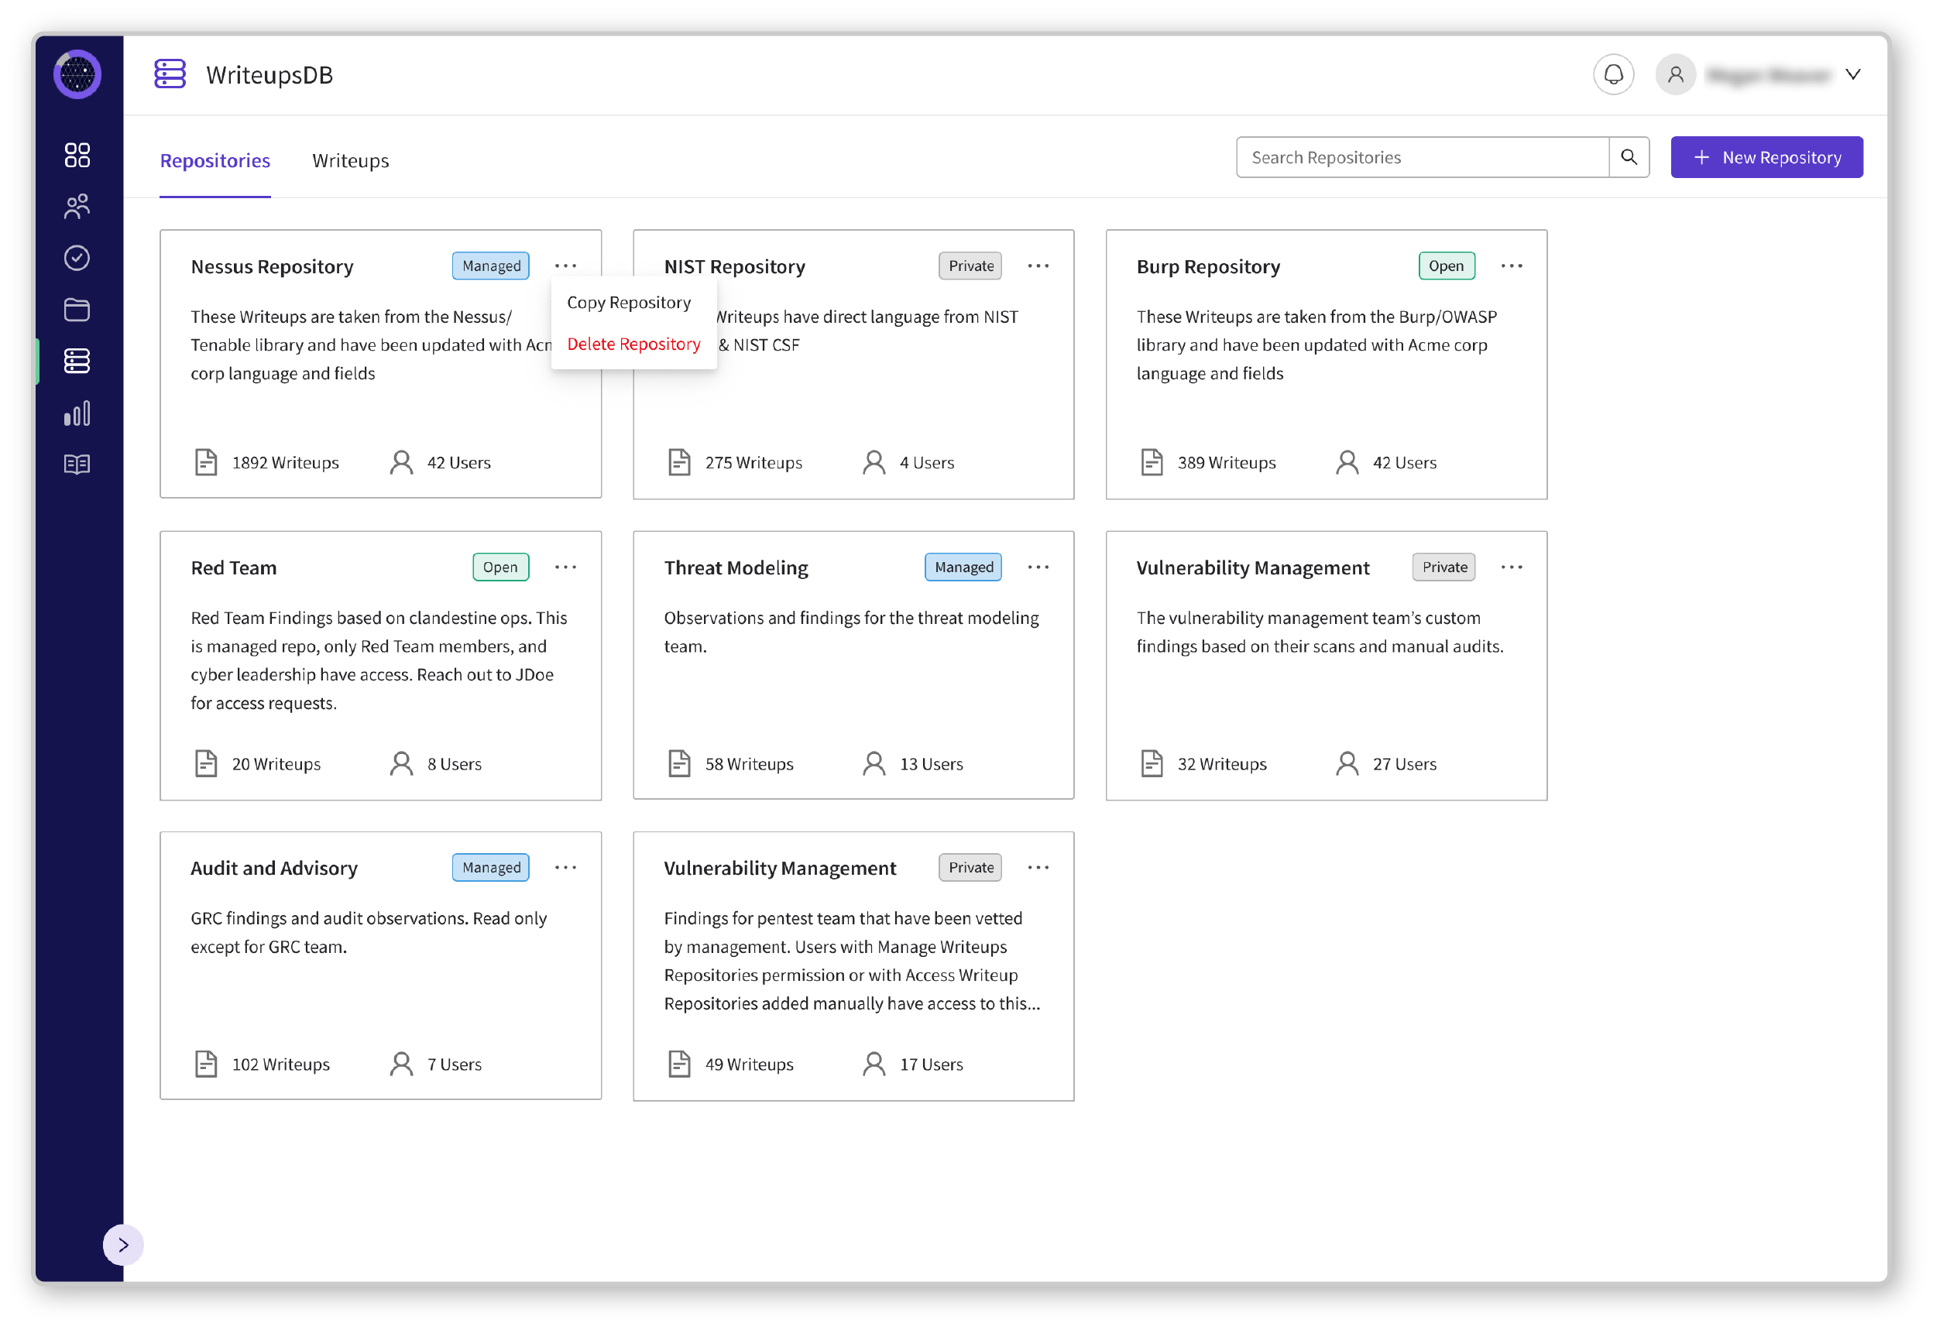Screen dimensions: 1936x1330
Task: Click the document icon beside 32 Writeups
Action: point(1152,764)
